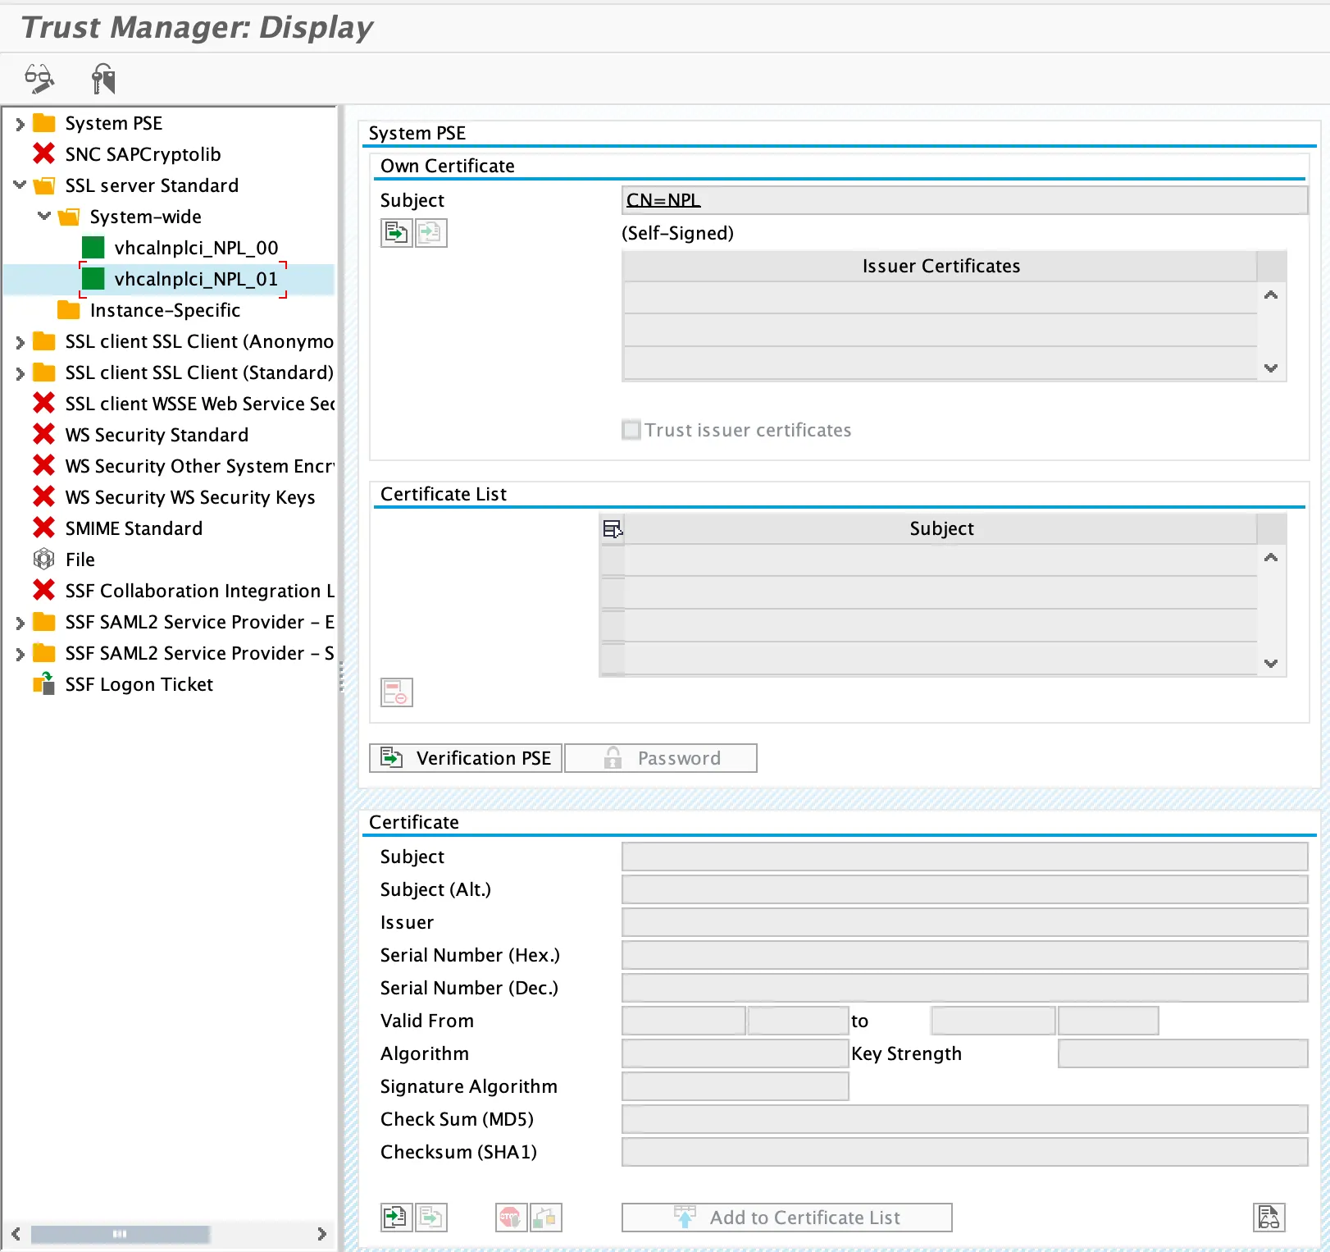1330x1252 pixels.
Task: Toggle Trust issuer certificates checkbox
Action: (631, 430)
